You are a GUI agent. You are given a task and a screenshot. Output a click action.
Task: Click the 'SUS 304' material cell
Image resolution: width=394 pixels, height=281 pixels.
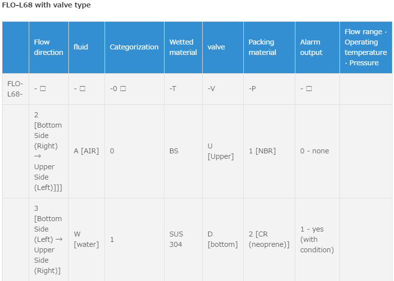click(x=176, y=239)
